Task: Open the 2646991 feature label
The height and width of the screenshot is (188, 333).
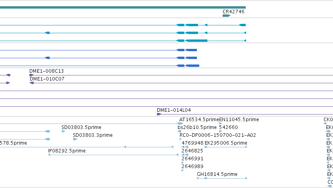Action: point(193,159)
